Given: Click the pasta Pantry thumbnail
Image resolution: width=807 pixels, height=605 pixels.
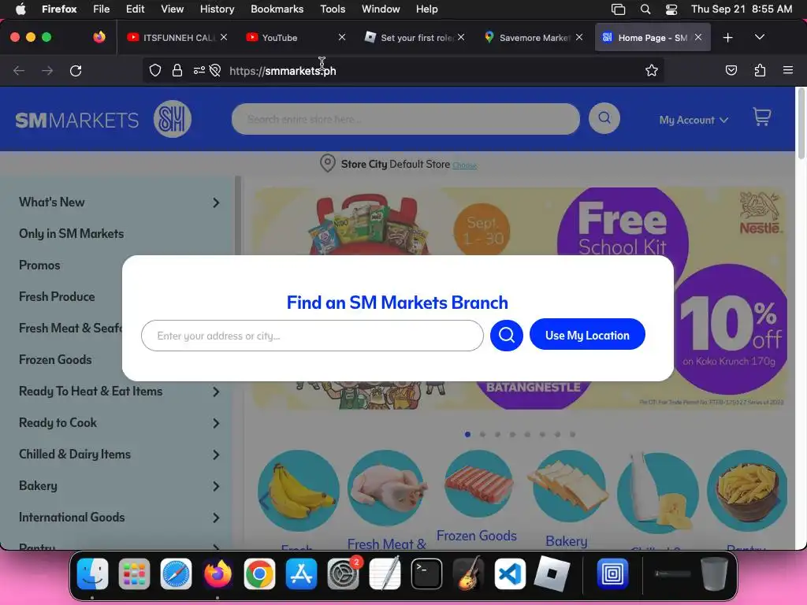Looking at the screenshot, I should pyautogui.click(x=747, y=490).
